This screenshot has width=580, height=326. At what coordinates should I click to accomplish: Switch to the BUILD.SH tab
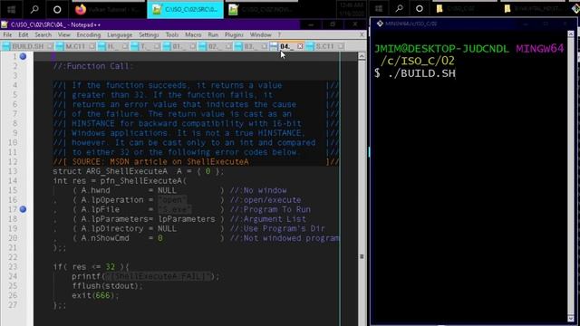(x=28, y=46)
